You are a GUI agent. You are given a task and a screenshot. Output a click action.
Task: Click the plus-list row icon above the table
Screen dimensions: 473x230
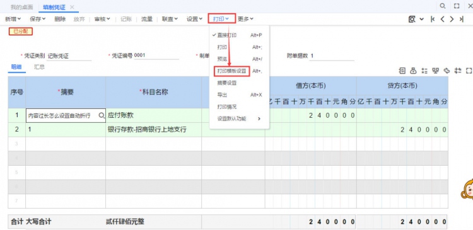click(x=424, y=71)
